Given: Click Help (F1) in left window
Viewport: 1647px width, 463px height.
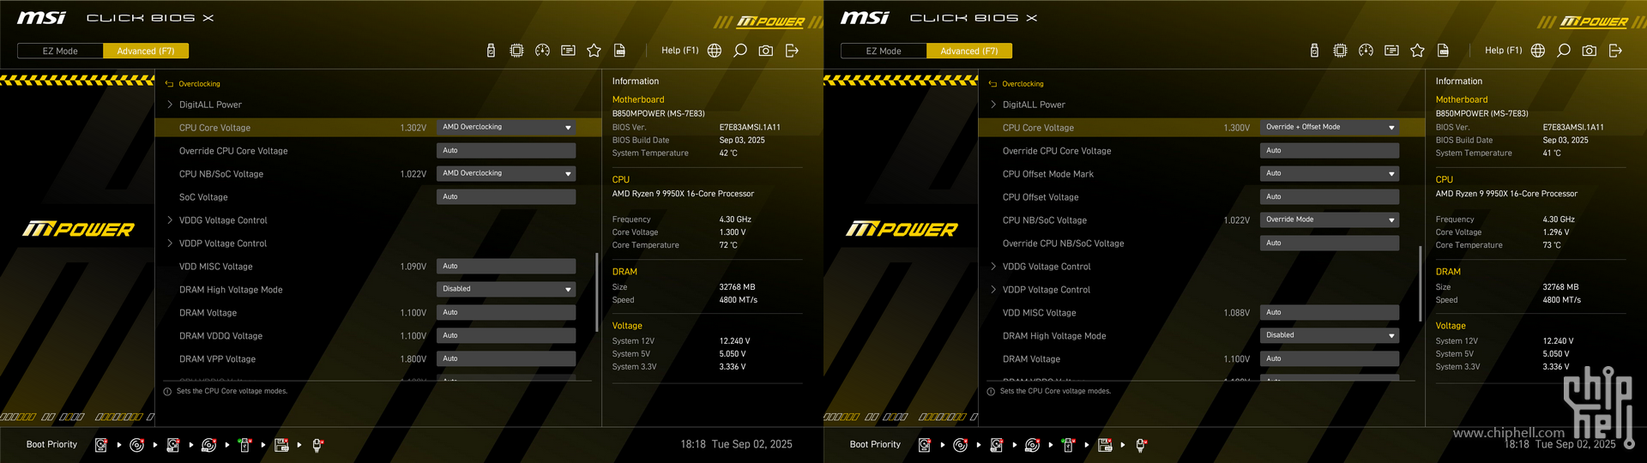Looking at the screenshot, I should pyautogui.click(x=679, y=51).
